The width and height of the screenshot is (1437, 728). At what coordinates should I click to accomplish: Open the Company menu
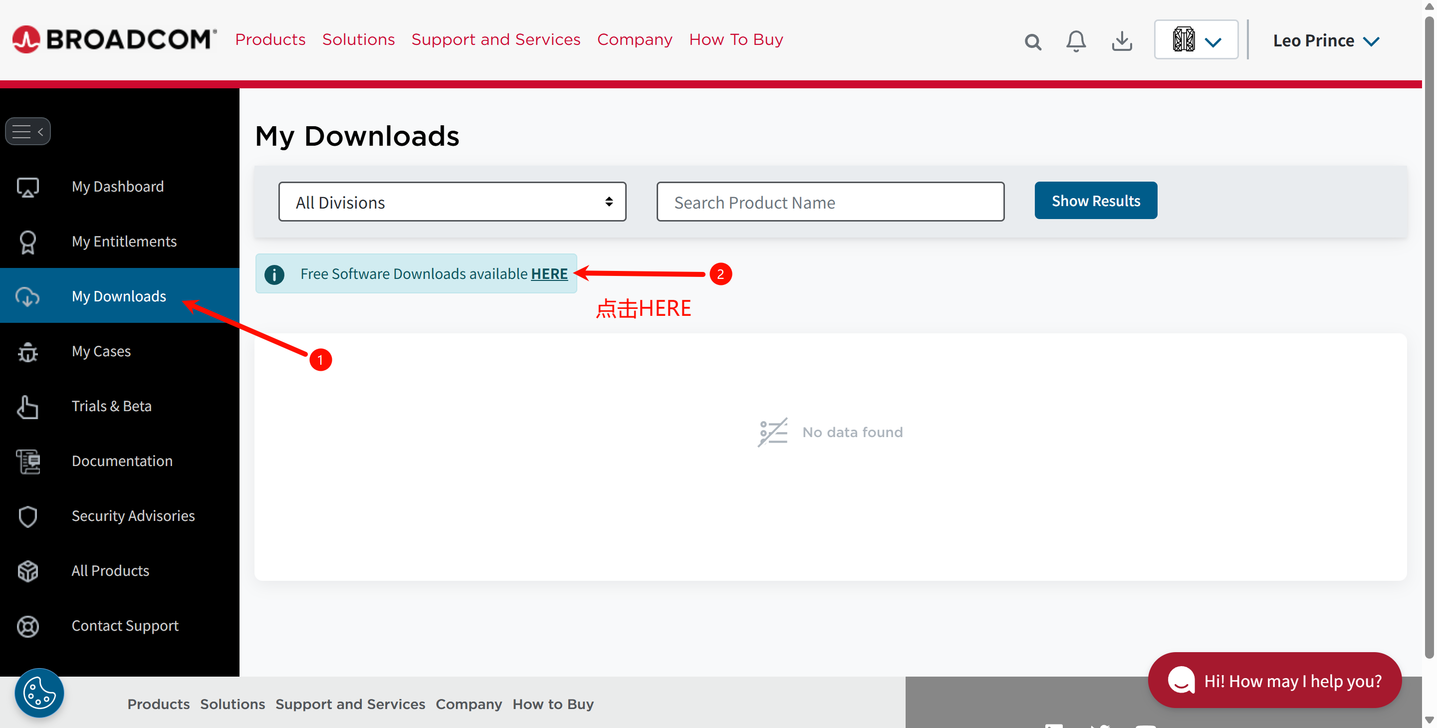pyautogui.click(x=634, y=39)
